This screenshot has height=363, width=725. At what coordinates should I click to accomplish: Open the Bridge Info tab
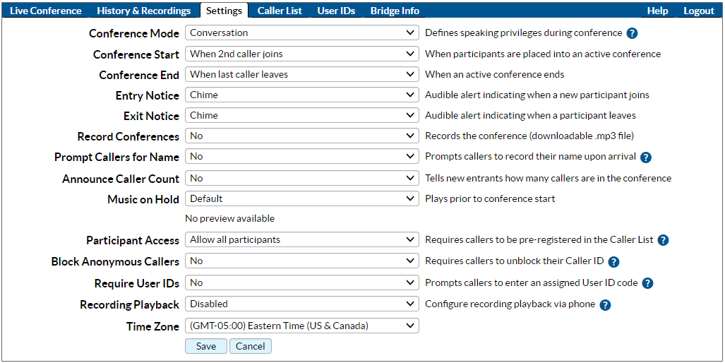(x=395, y=11)
